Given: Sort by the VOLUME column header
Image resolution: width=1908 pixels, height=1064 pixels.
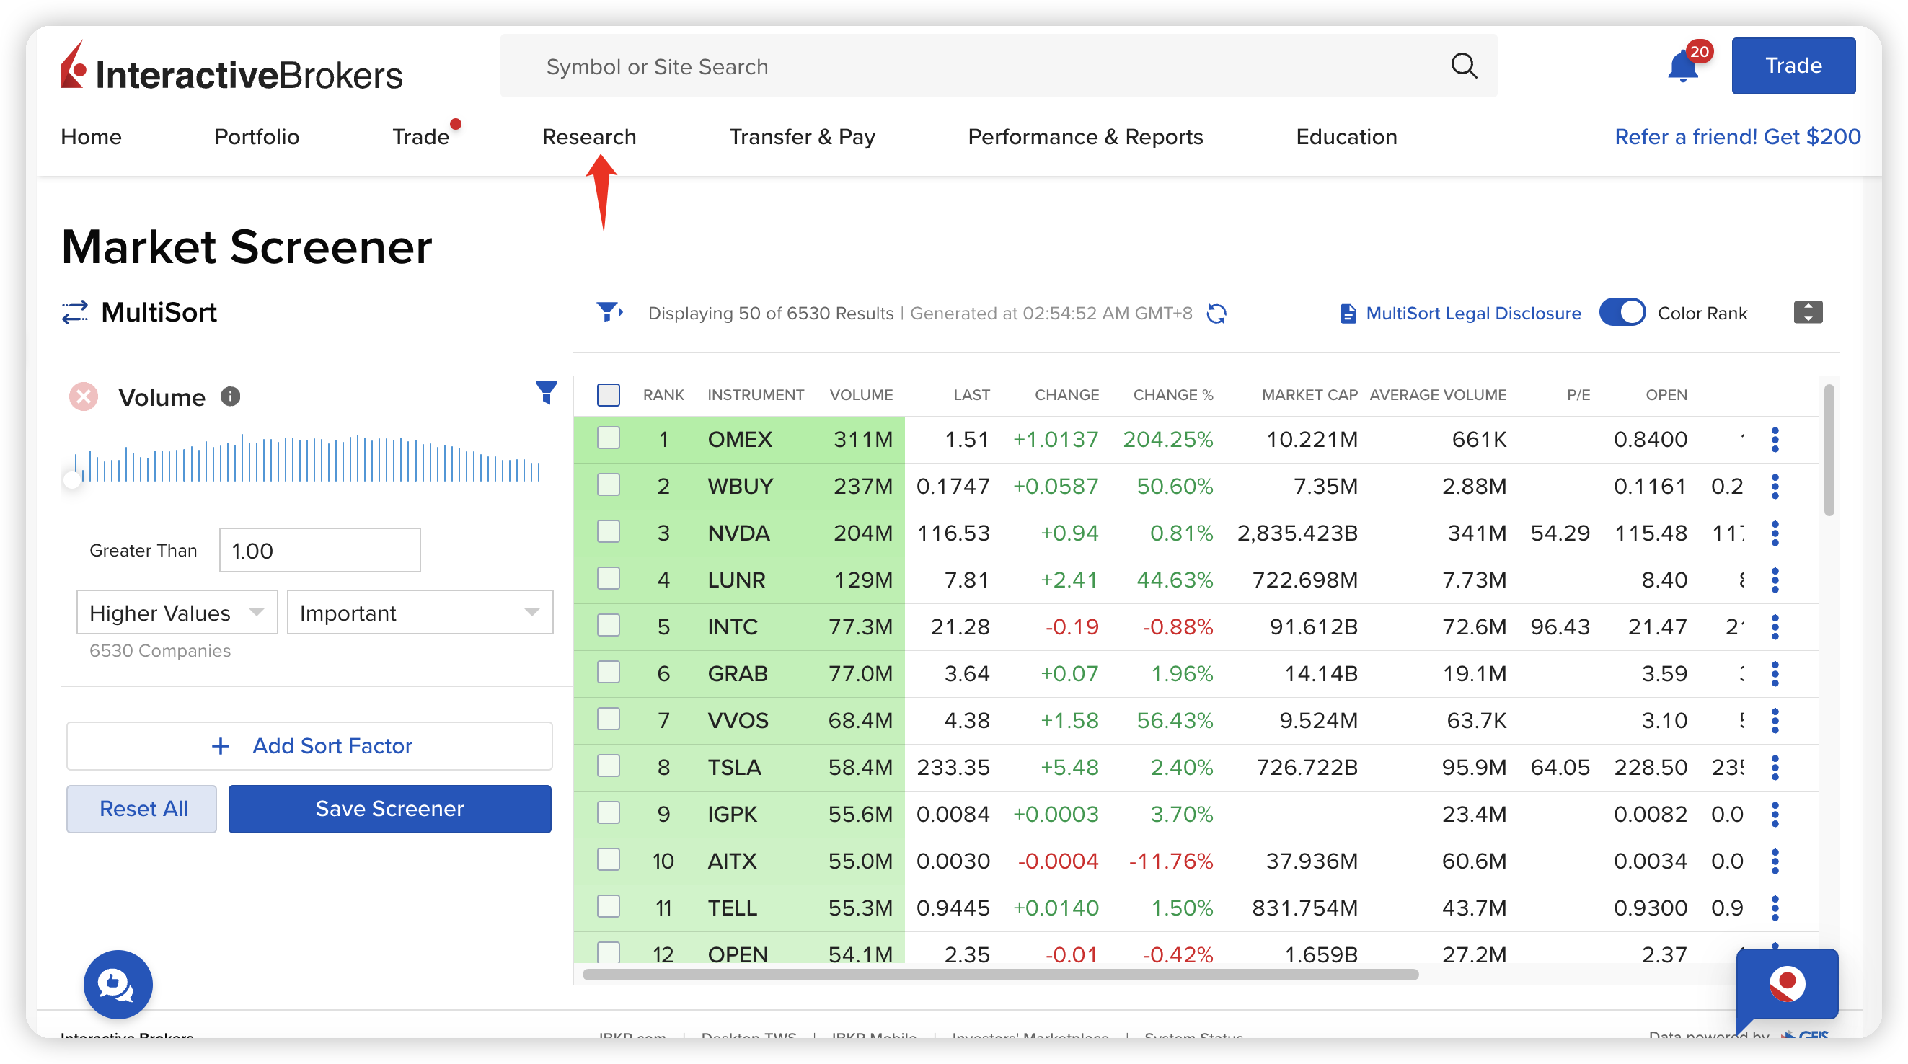Looking at the screenshot, I should coord(861,394).
